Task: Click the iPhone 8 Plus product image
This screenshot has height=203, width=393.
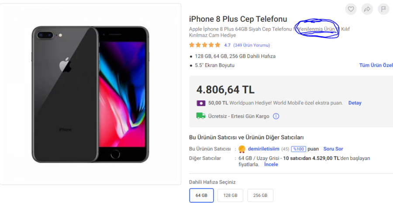Action: pos(90,94)
